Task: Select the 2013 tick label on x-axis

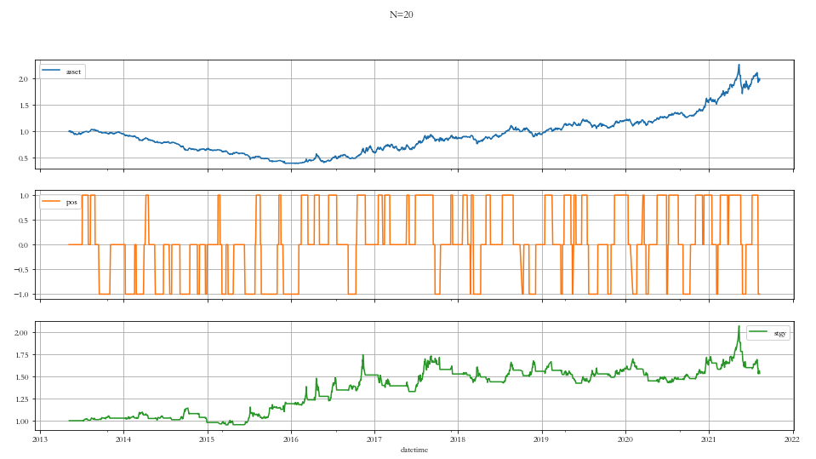Action: [40, 440]
